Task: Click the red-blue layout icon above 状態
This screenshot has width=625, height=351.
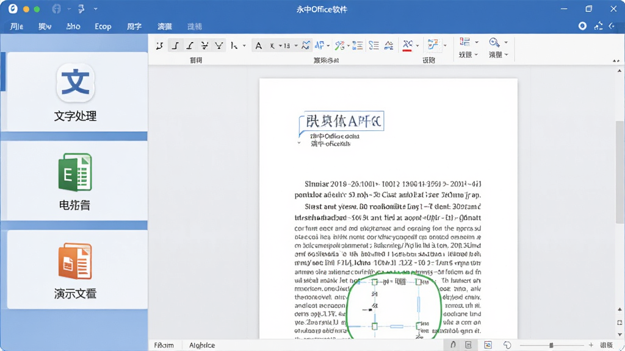Action: tap(464, 42)
